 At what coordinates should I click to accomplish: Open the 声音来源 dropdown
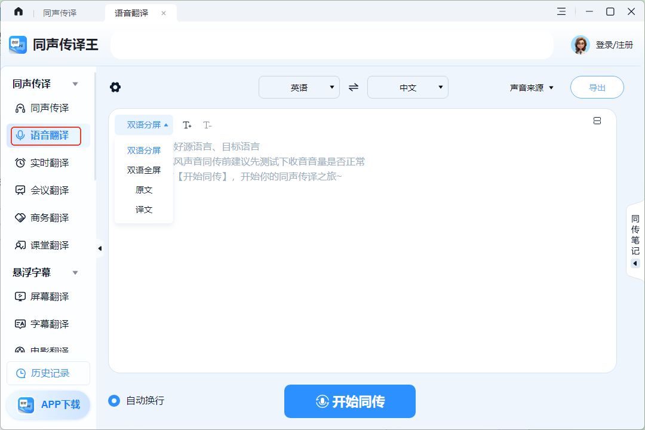click(x=532, y=88)
